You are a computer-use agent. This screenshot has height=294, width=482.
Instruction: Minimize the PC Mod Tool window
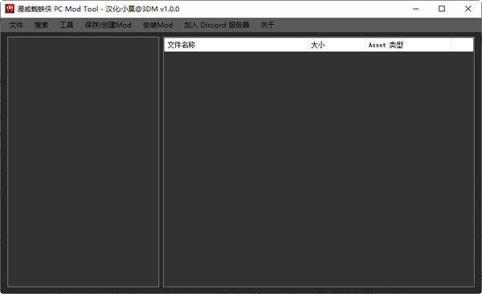coord(416,9)
